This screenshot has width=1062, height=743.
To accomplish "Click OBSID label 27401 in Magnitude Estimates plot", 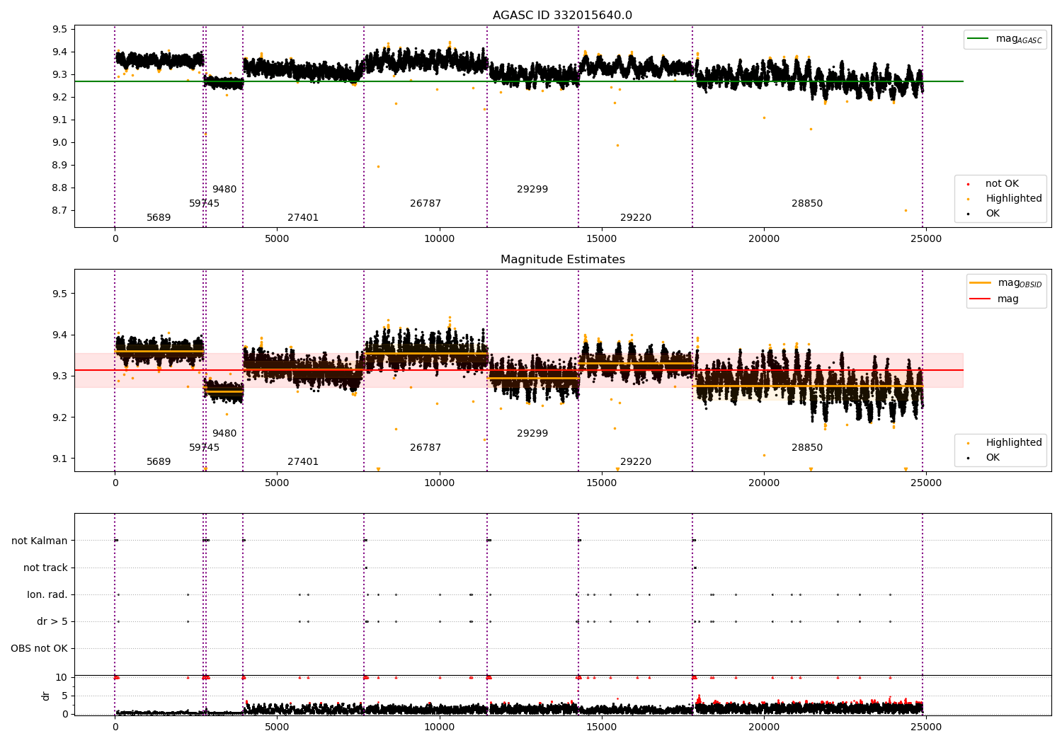I will tap(303, 462).
